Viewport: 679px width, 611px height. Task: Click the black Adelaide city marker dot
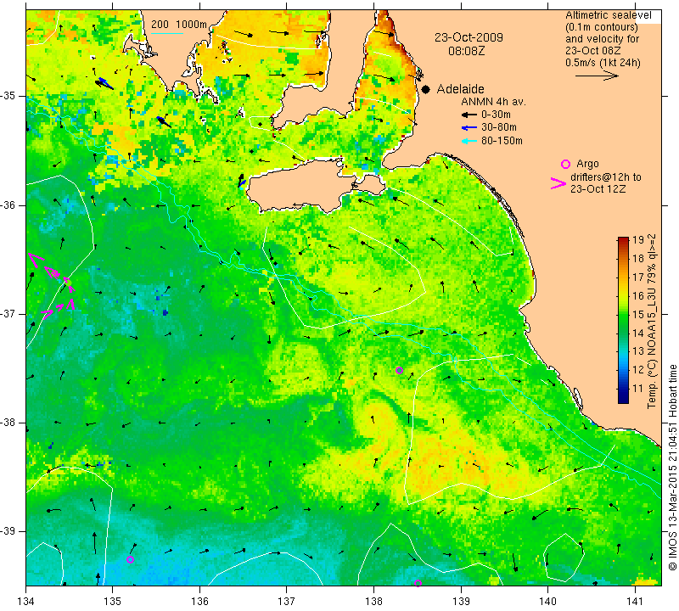(x=426, y=89)
